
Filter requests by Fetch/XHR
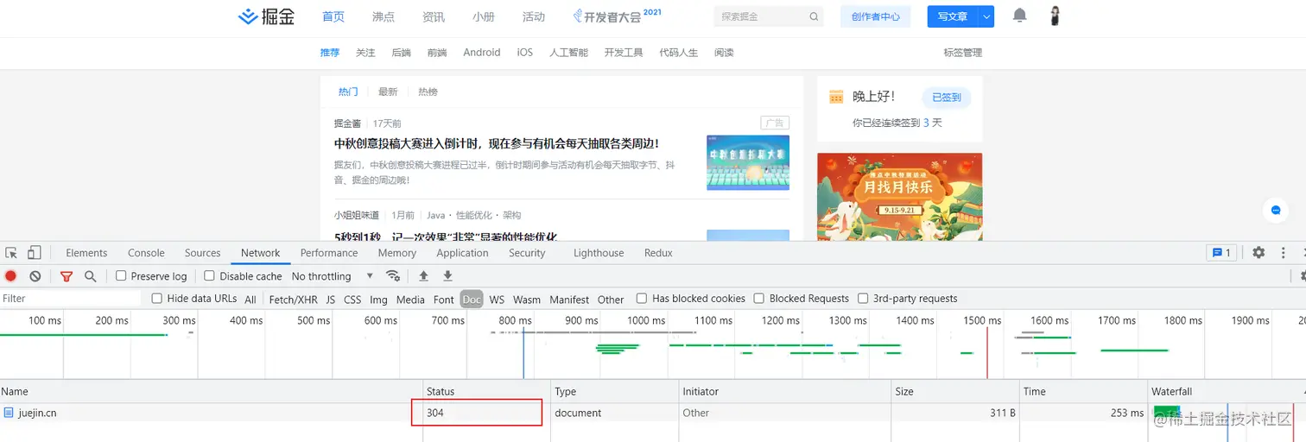pos(294,300)
